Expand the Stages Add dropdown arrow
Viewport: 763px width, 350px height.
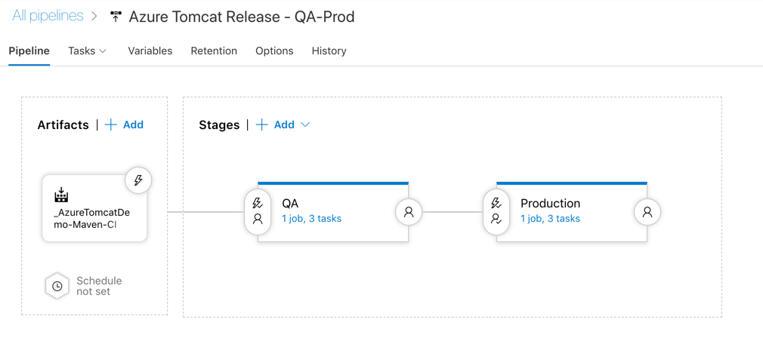[x=305, y=125]
